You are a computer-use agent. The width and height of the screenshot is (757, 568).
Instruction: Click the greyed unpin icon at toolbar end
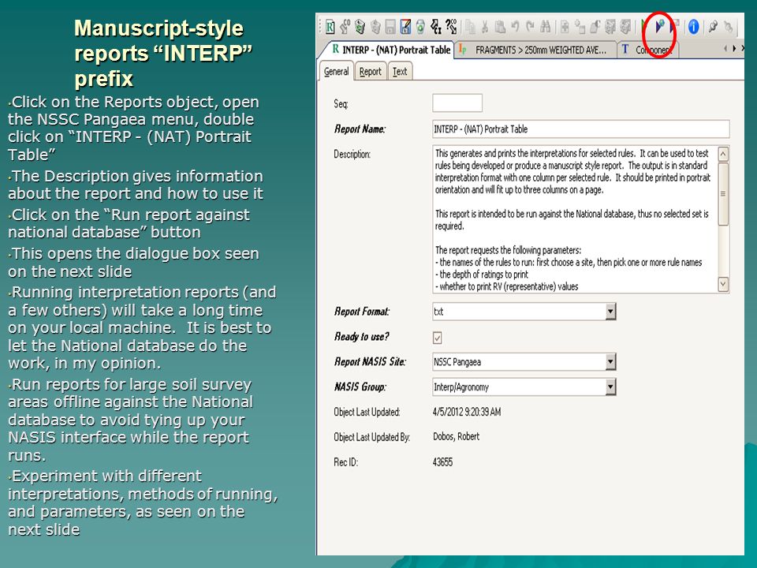click(729, 28)
